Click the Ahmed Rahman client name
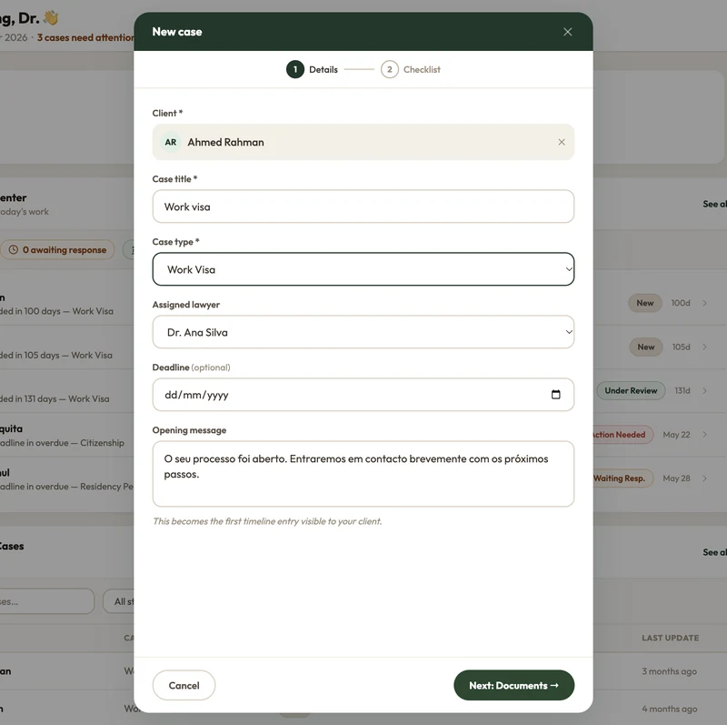727x725 pixels. tap(225, 143)
